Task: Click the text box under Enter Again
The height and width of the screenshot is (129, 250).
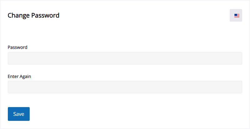Action: click(x=125, y=87)
